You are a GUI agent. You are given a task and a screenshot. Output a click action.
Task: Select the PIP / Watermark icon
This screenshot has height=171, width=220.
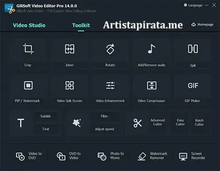28,85
